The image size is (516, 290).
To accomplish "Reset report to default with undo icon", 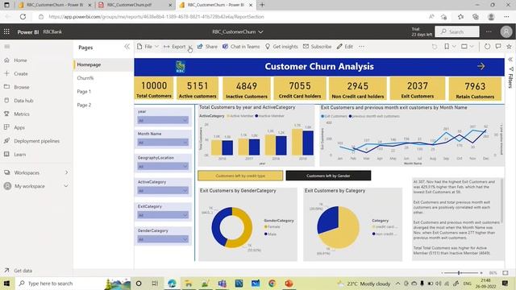I will [435, 47].
